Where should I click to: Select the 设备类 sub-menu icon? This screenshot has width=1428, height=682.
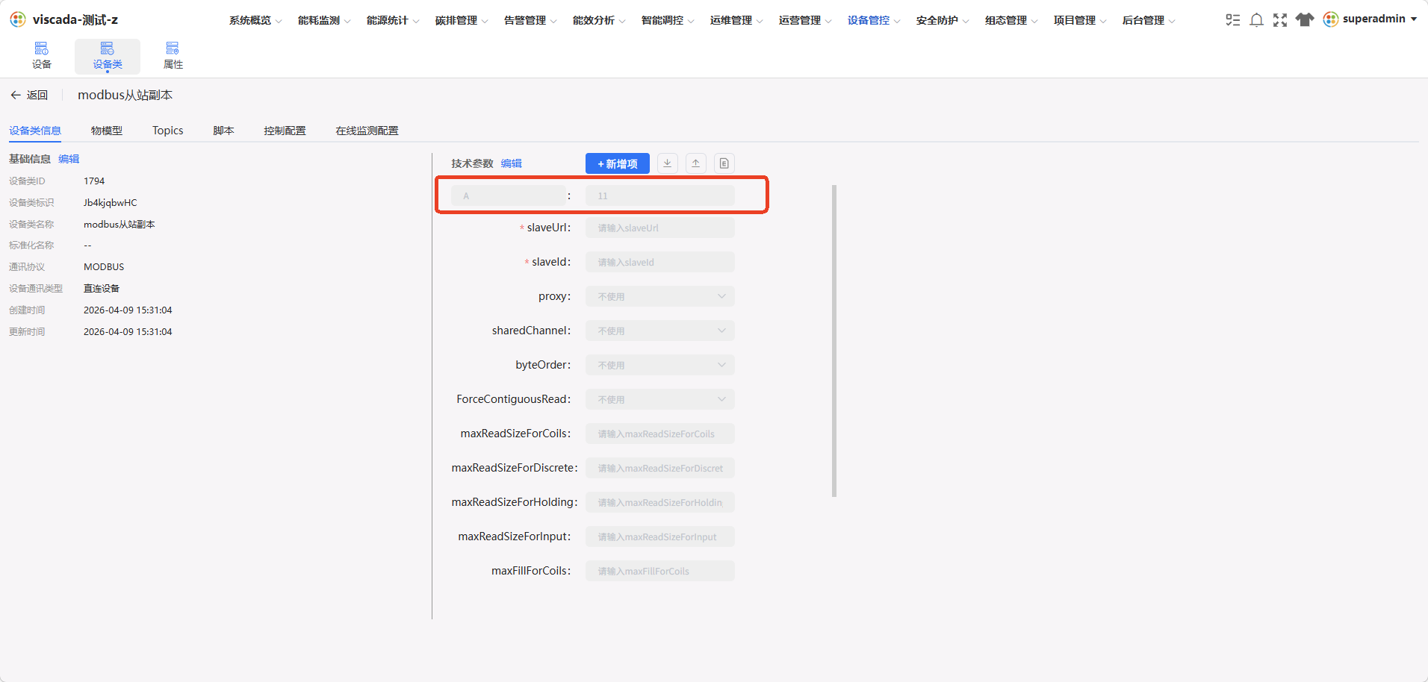108,49
